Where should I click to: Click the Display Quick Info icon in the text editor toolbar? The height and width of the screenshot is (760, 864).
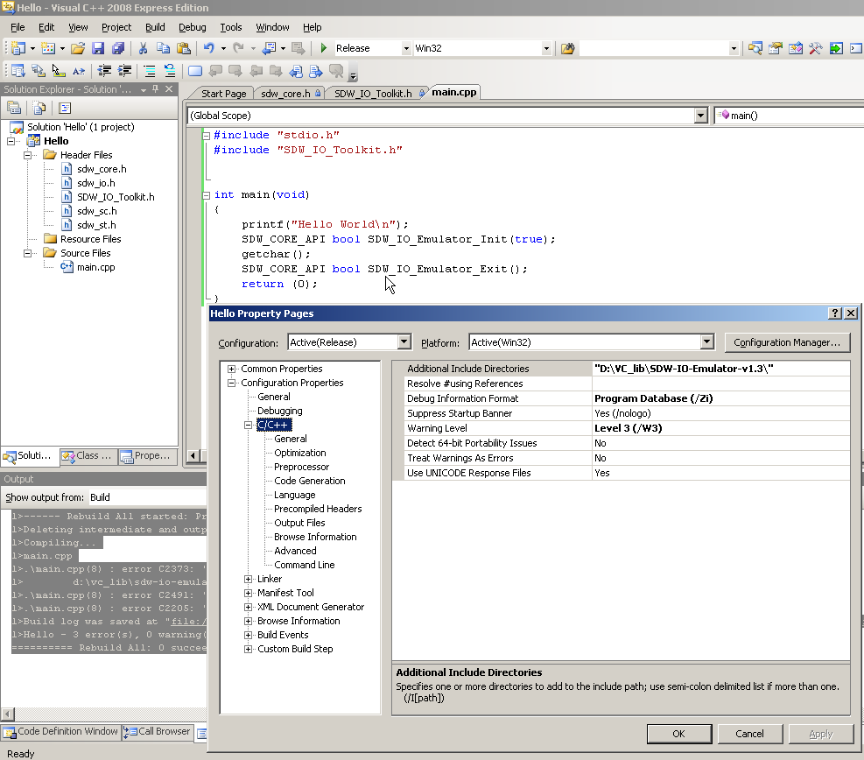(58, 71)
